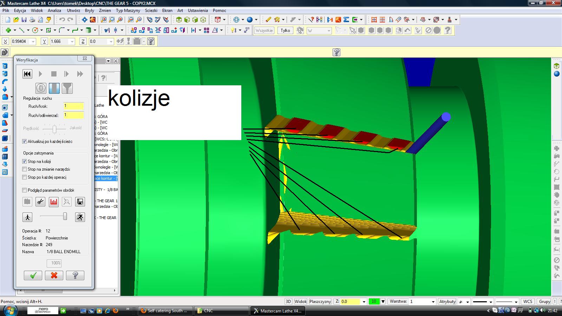Fast forward the verification

tap(80, 74)
